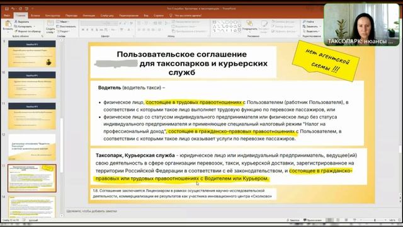Screen dimensions: 403x227
Task: Apply bulleted list
Action: (x=139, y=23)
